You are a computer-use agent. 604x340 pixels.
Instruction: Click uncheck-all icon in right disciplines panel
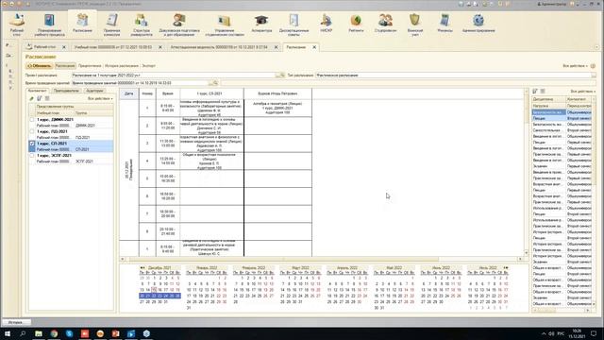click(x=543, y=92)
